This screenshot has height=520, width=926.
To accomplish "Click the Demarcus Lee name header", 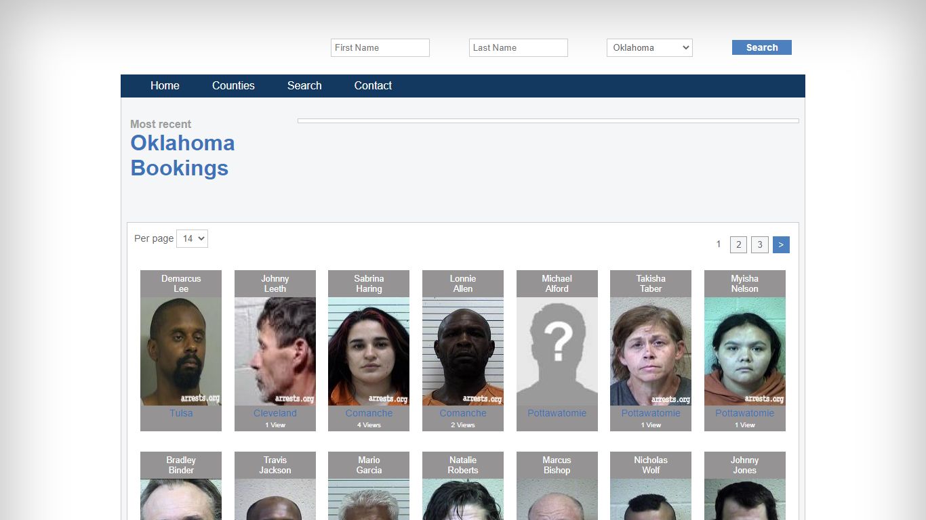I will pos(181,284).
